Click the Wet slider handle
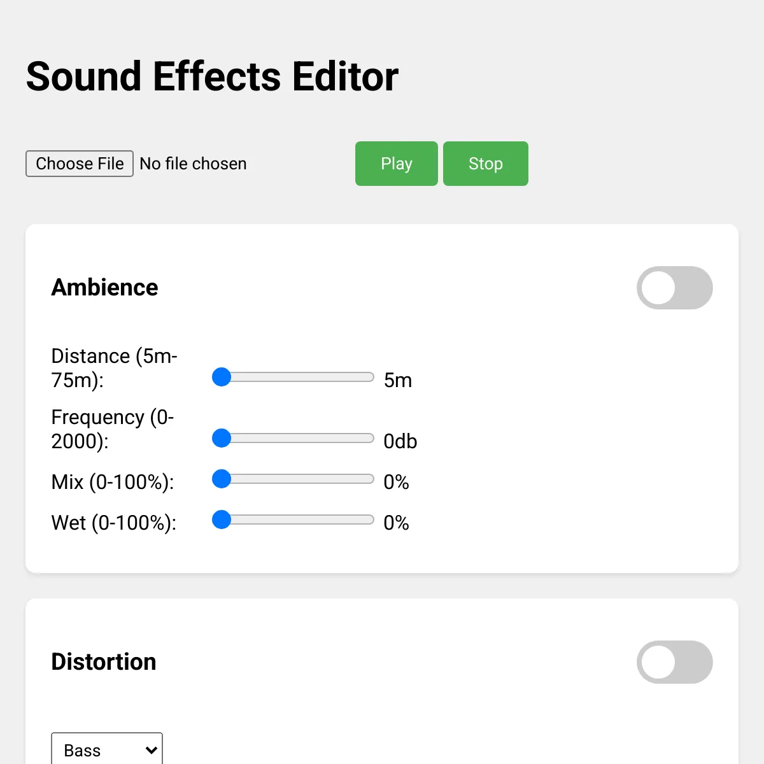This screenshot has height=764, width=764. click(x=222, y=520)
